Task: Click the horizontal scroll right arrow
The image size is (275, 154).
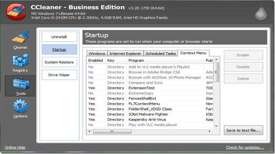Action: coord(209,131)
